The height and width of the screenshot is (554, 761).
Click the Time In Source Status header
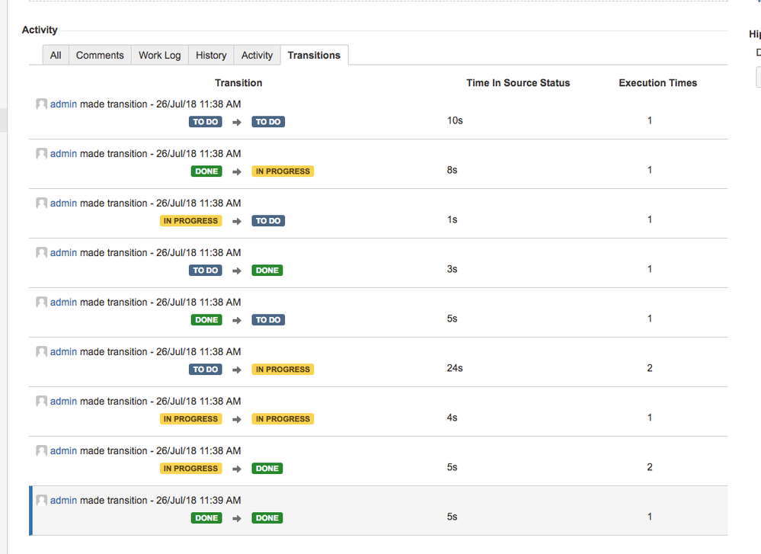pyautogui.click(x=518, y=83)
